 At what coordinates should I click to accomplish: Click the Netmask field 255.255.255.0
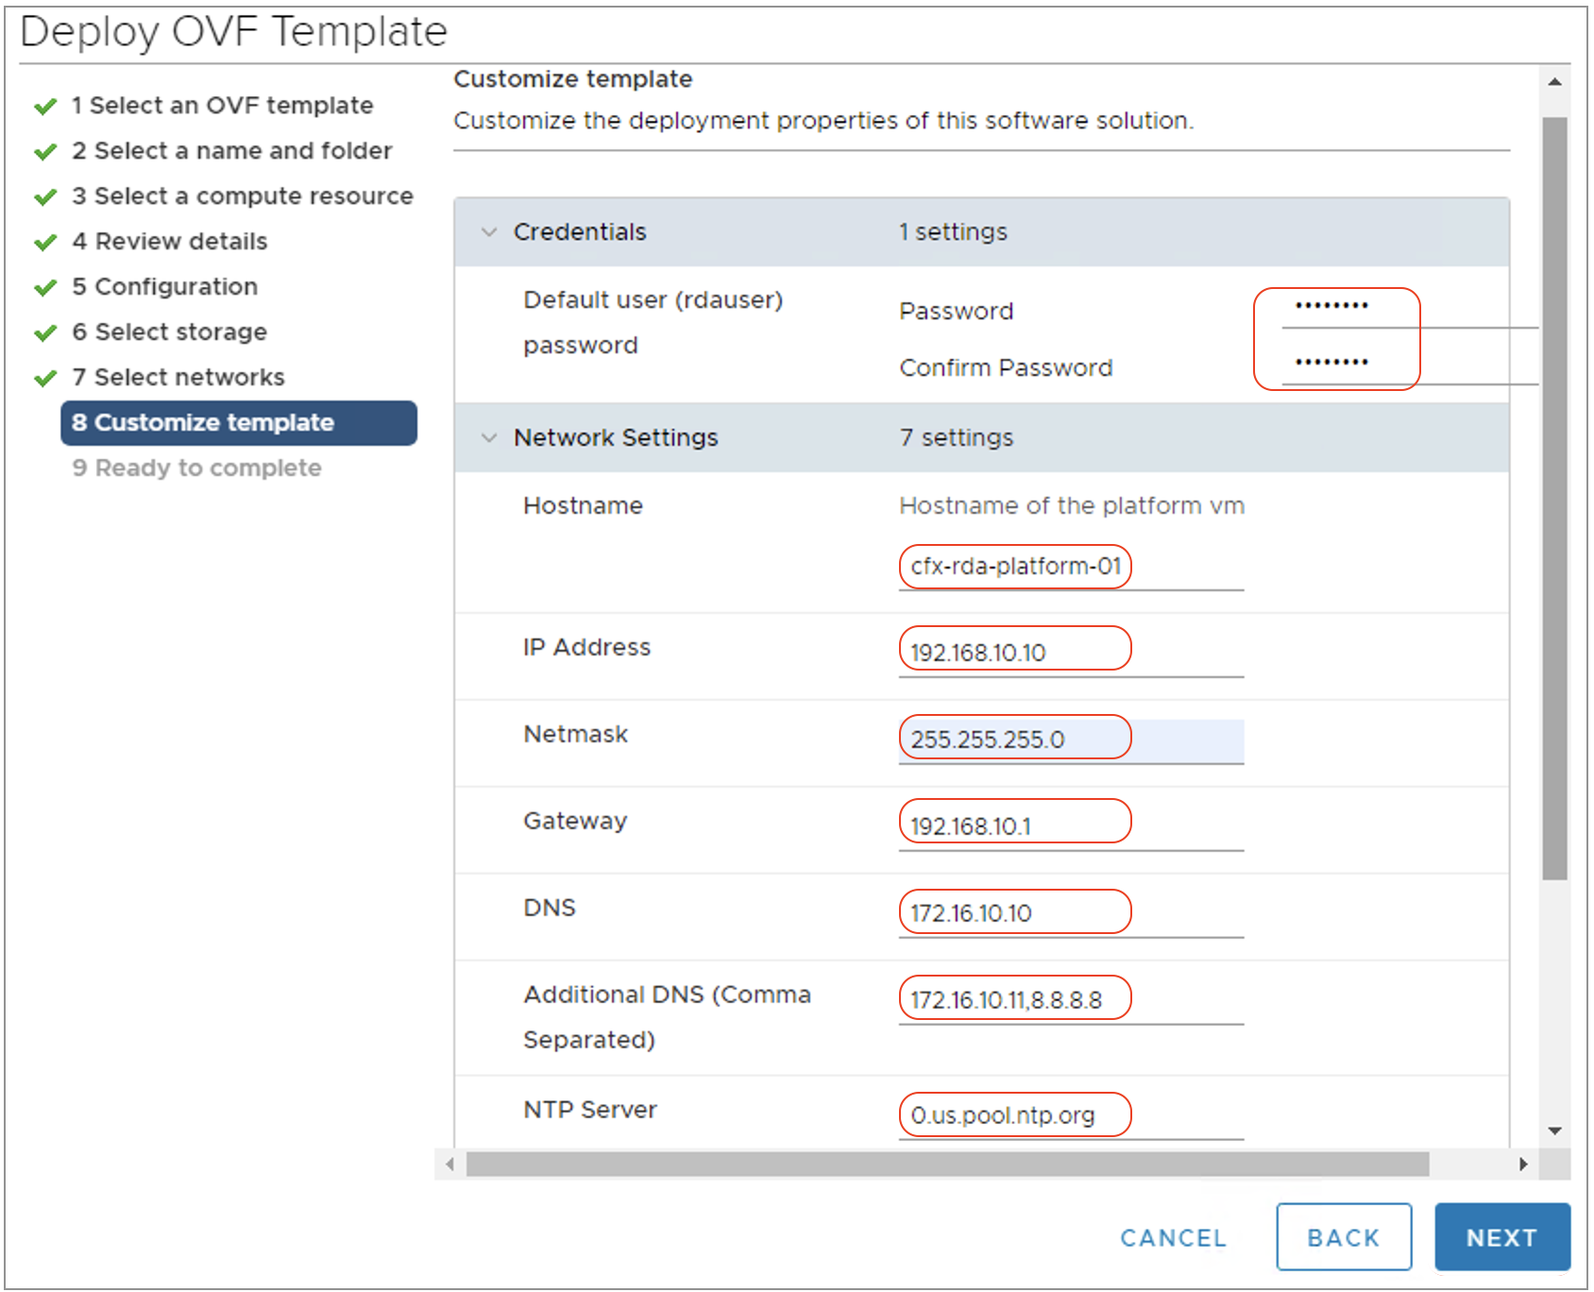[1014, 739]
